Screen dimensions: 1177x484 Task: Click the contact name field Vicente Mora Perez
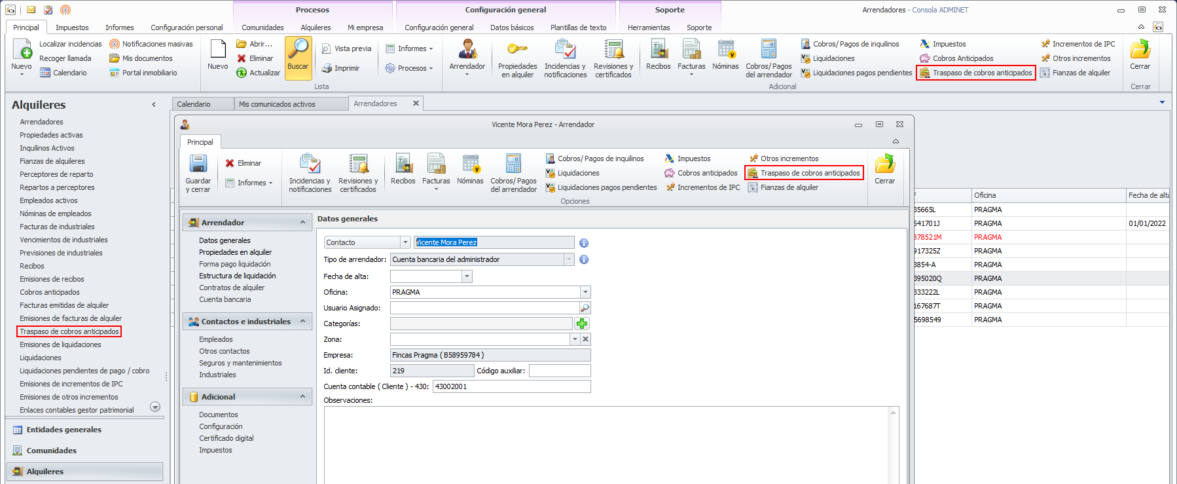494,242
